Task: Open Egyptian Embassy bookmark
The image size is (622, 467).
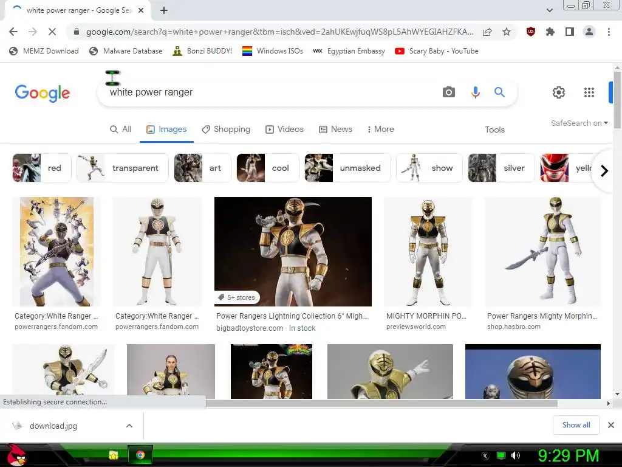Action: pyautogui.click(x=349, y=51)
